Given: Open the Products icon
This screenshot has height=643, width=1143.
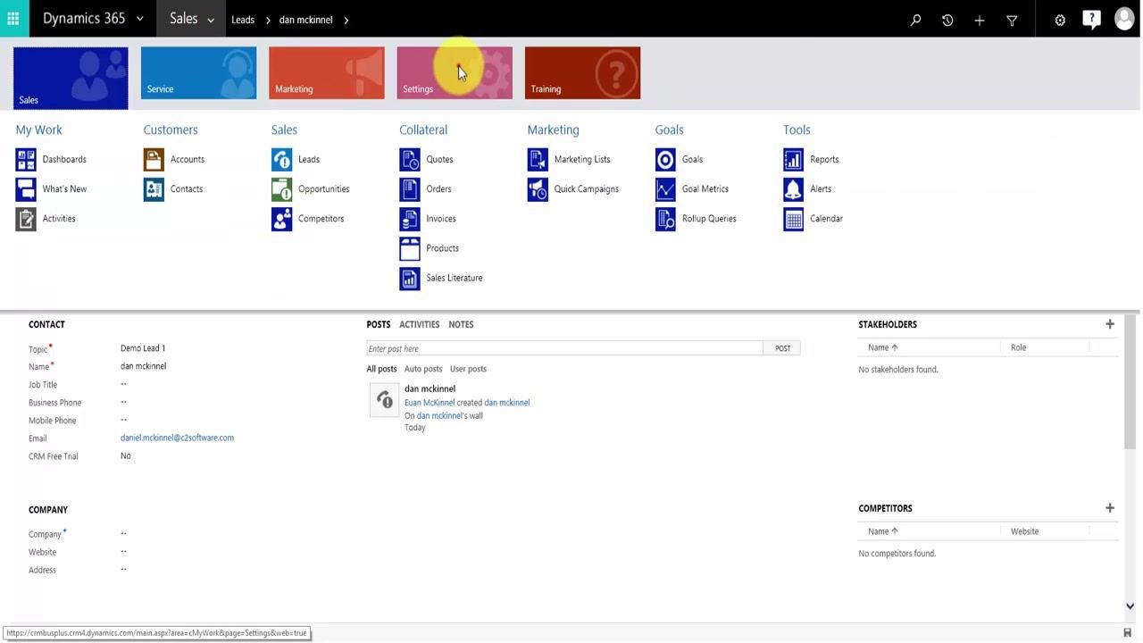Looking at the screenshot, I should (410, 248).
